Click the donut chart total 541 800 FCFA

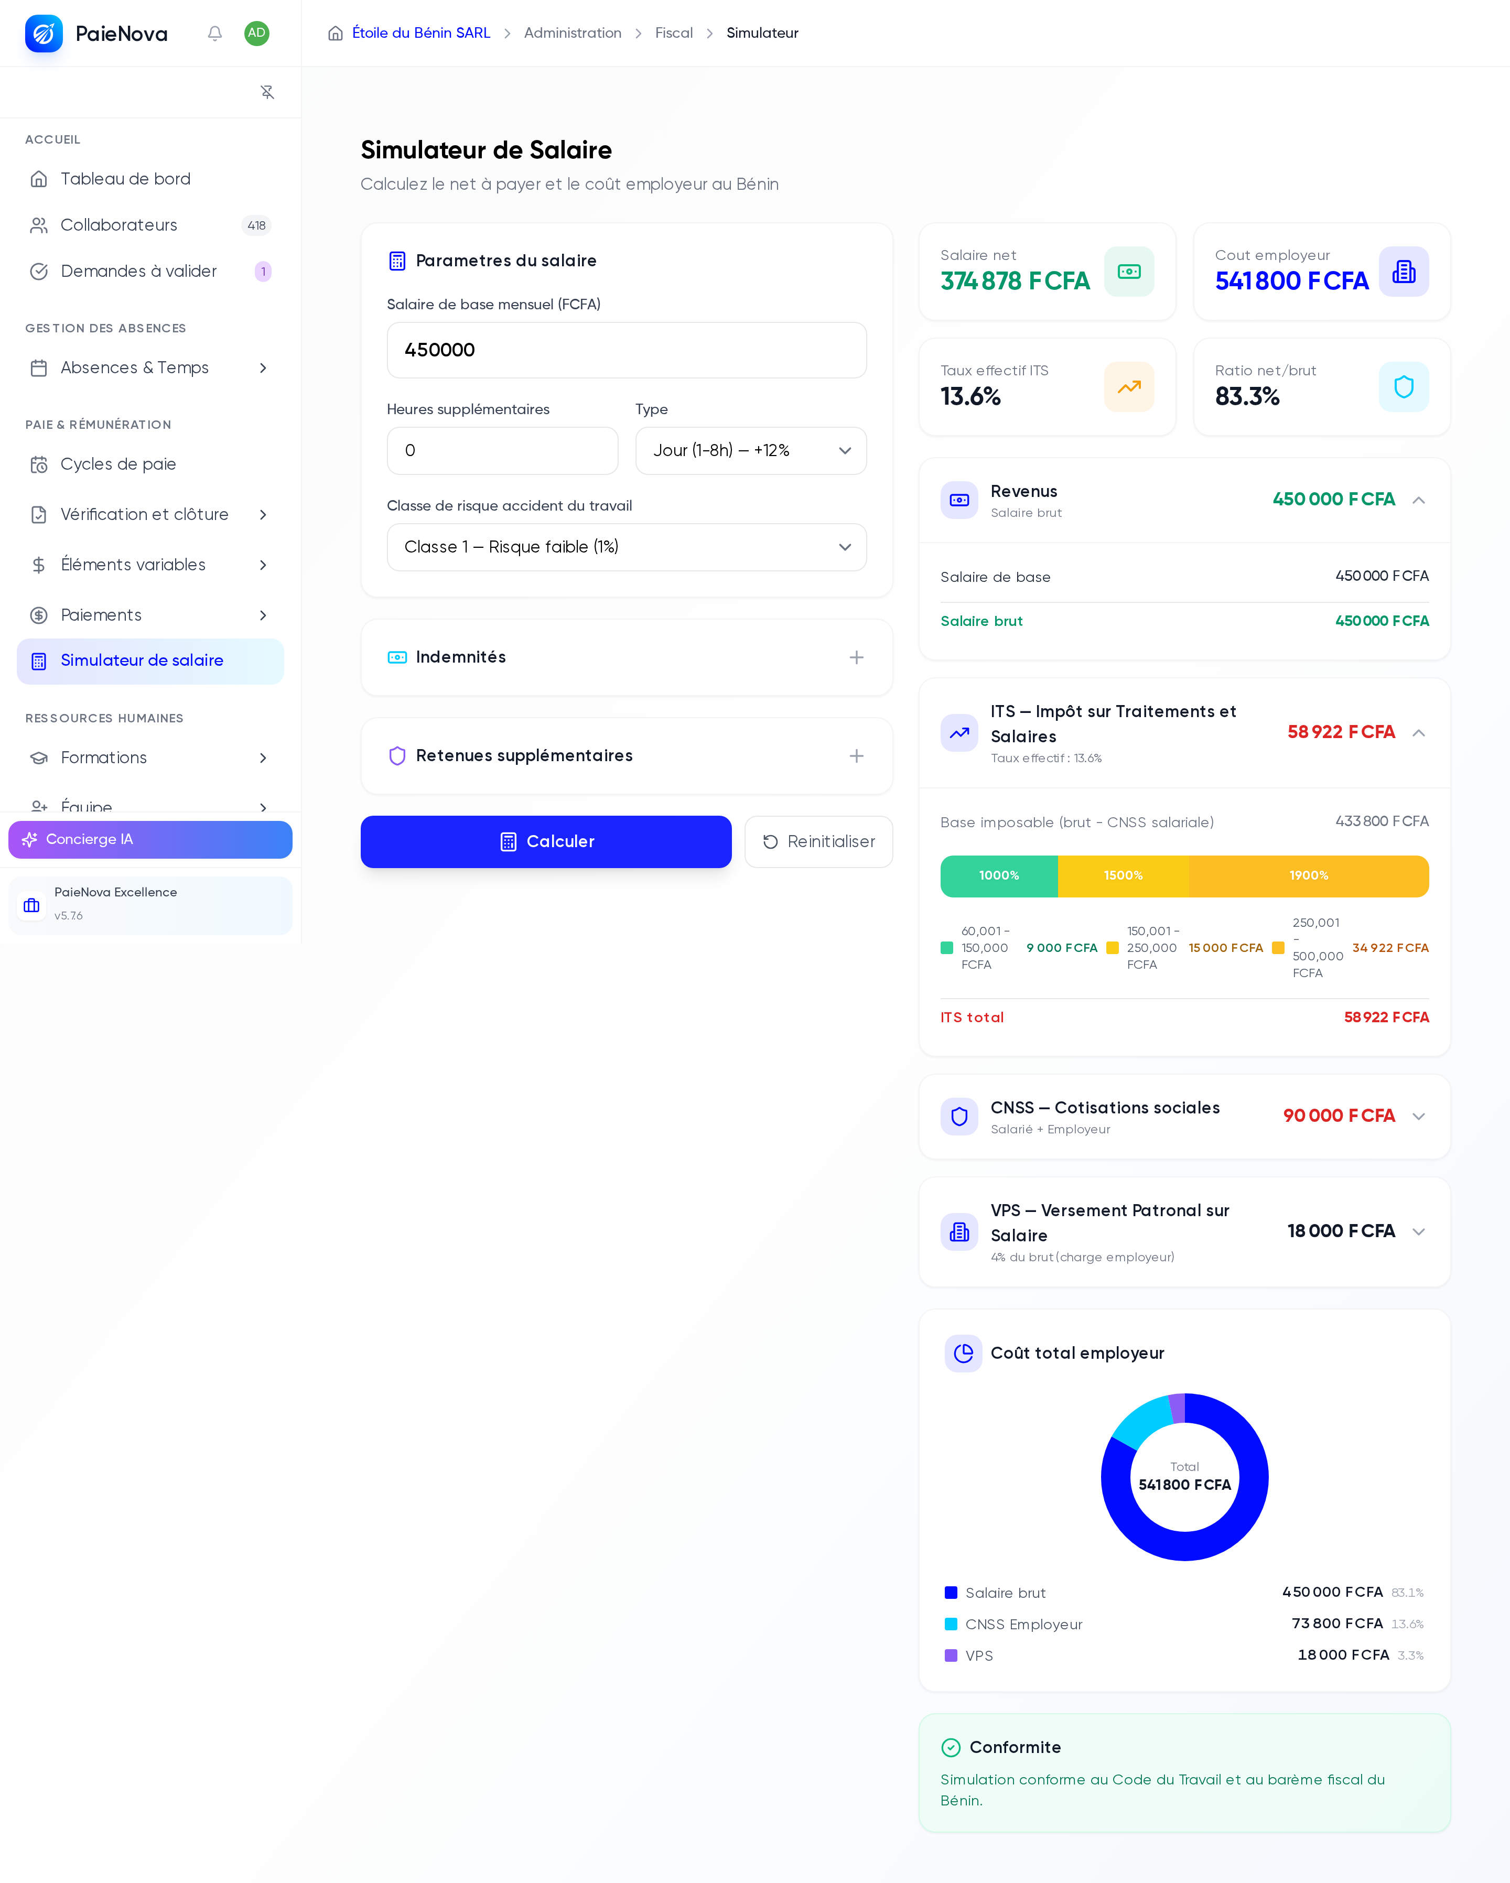1184,1485
